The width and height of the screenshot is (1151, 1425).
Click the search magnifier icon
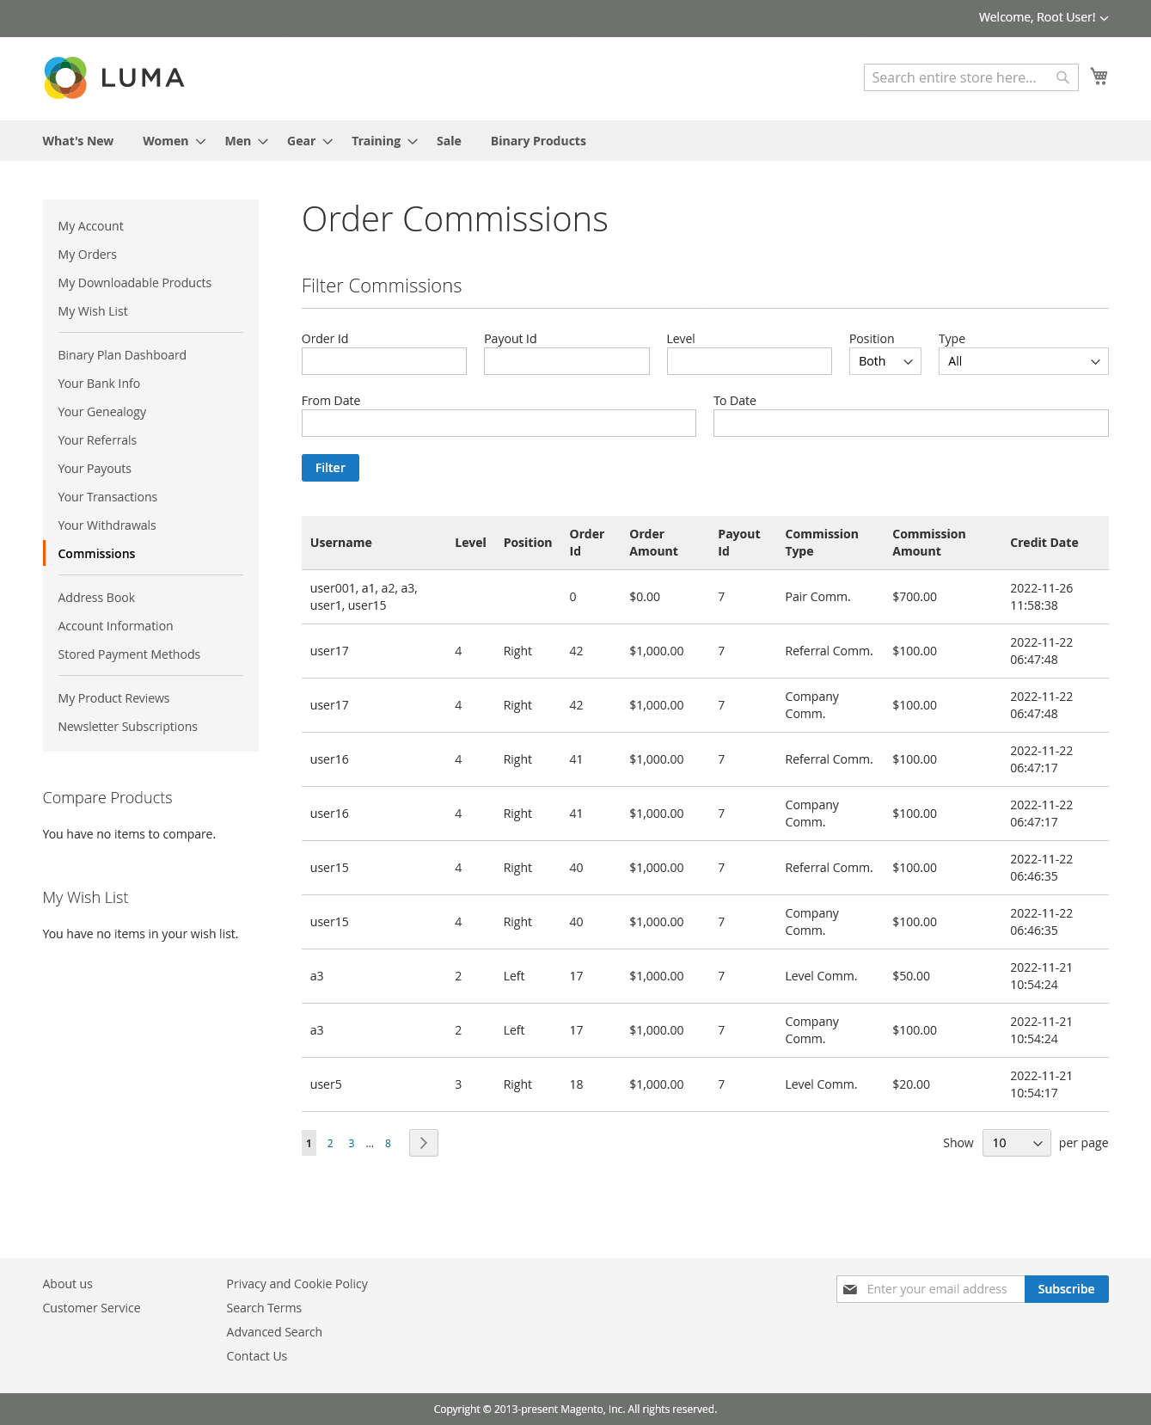coord(1062,77)
